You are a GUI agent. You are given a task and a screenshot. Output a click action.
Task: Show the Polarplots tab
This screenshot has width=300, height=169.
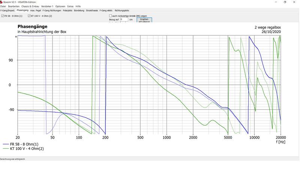[67, 11]
